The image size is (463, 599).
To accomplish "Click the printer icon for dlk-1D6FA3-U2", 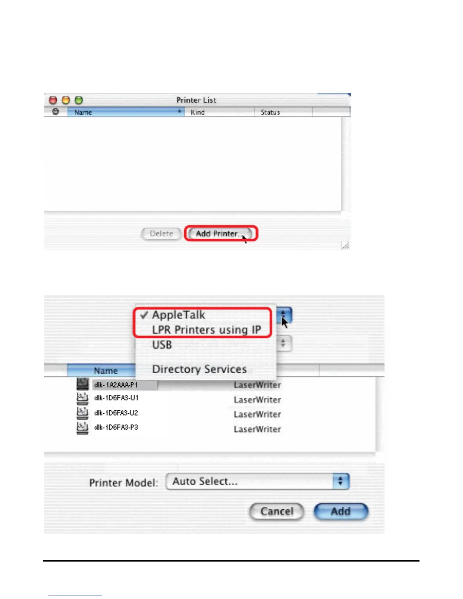I will tap(82, 413).
